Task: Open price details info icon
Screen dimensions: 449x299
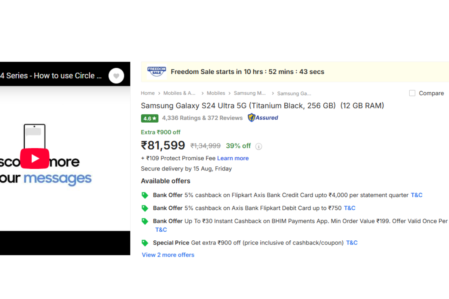Action: click(x=259, y=146)
